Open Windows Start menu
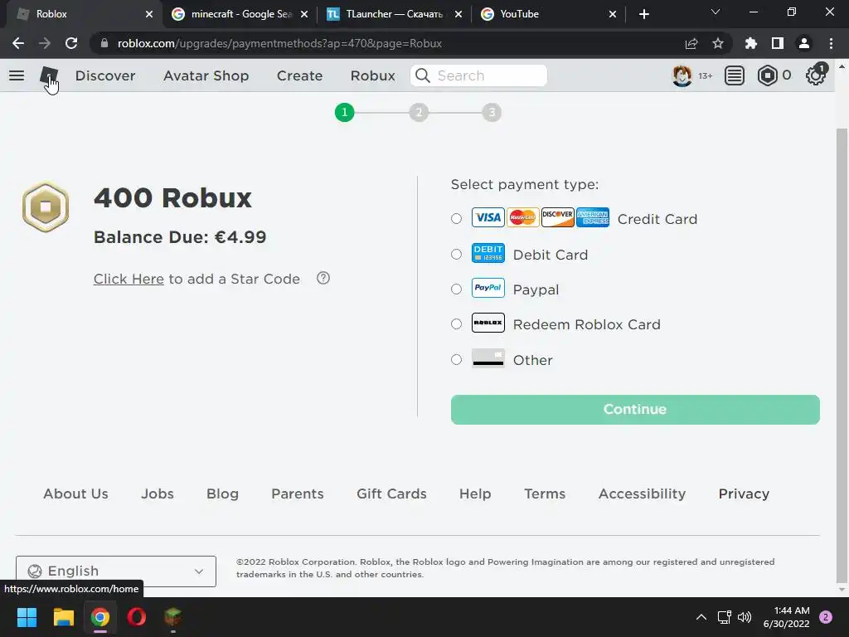849x637 pixels. click(27, 617)
